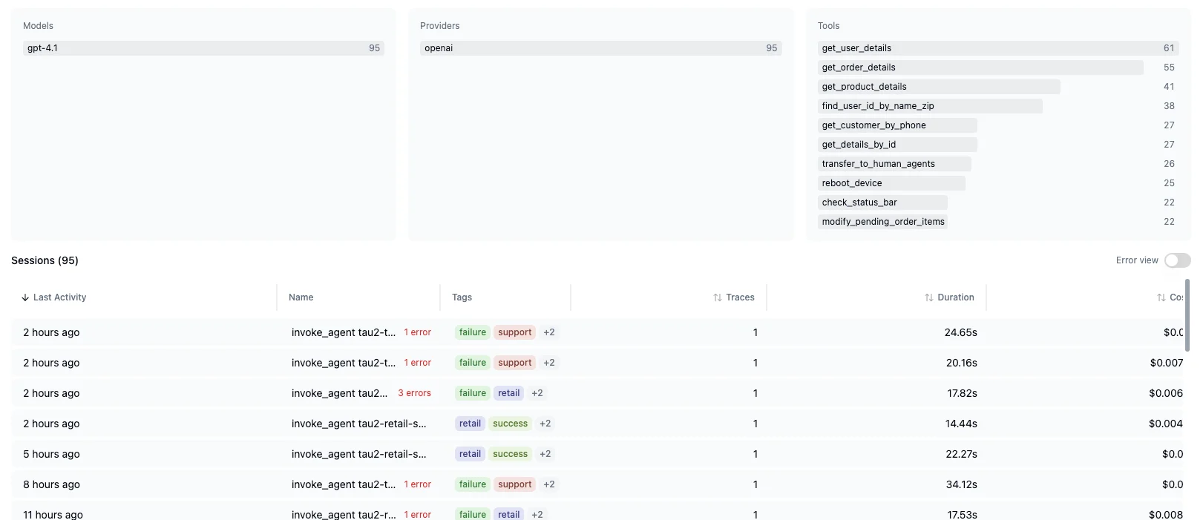Expand the +2 tags in 24.65s row
This screenshot has width=1203, height=520.
pyautogui.click(x=549, y=332)
